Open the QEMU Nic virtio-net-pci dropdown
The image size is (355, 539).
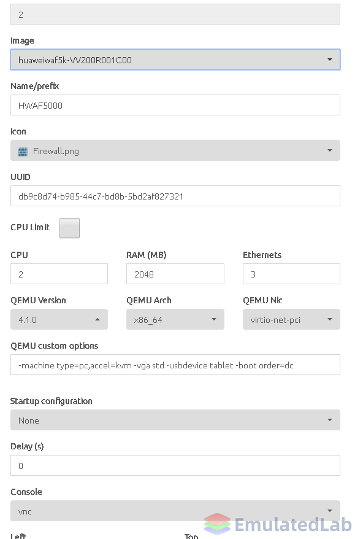pyautogui.click(x=291, y=319)
